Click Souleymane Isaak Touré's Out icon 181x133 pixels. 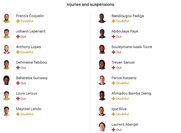tap(113, 52)
